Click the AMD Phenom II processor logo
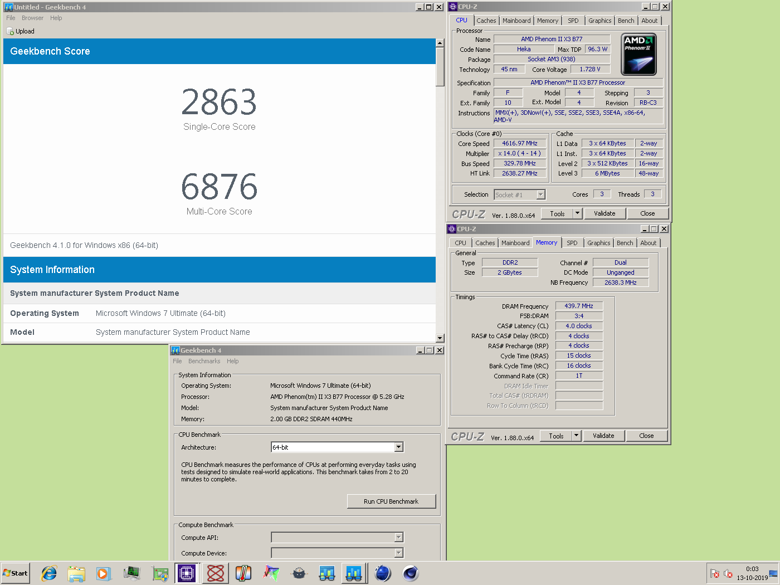Viewport: 780px width, 585px height. (638, 54)
